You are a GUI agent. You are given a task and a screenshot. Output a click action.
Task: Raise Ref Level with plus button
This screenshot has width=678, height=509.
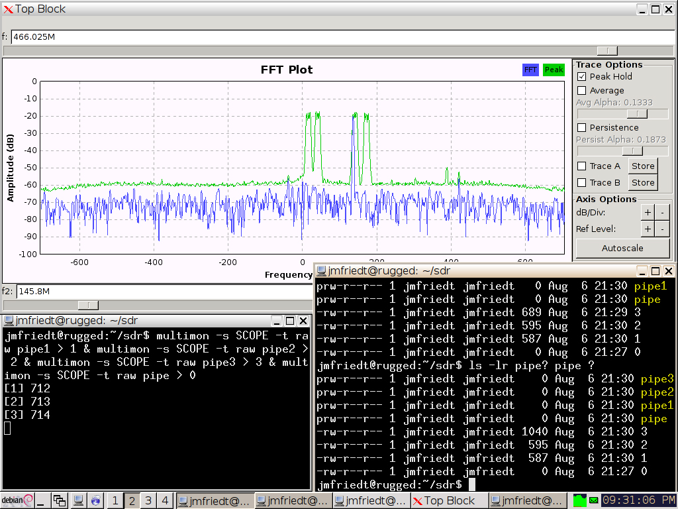coord(648,229)
